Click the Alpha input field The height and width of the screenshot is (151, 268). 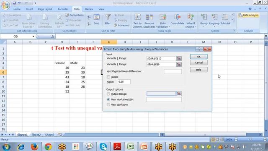(x=124, y=82)
